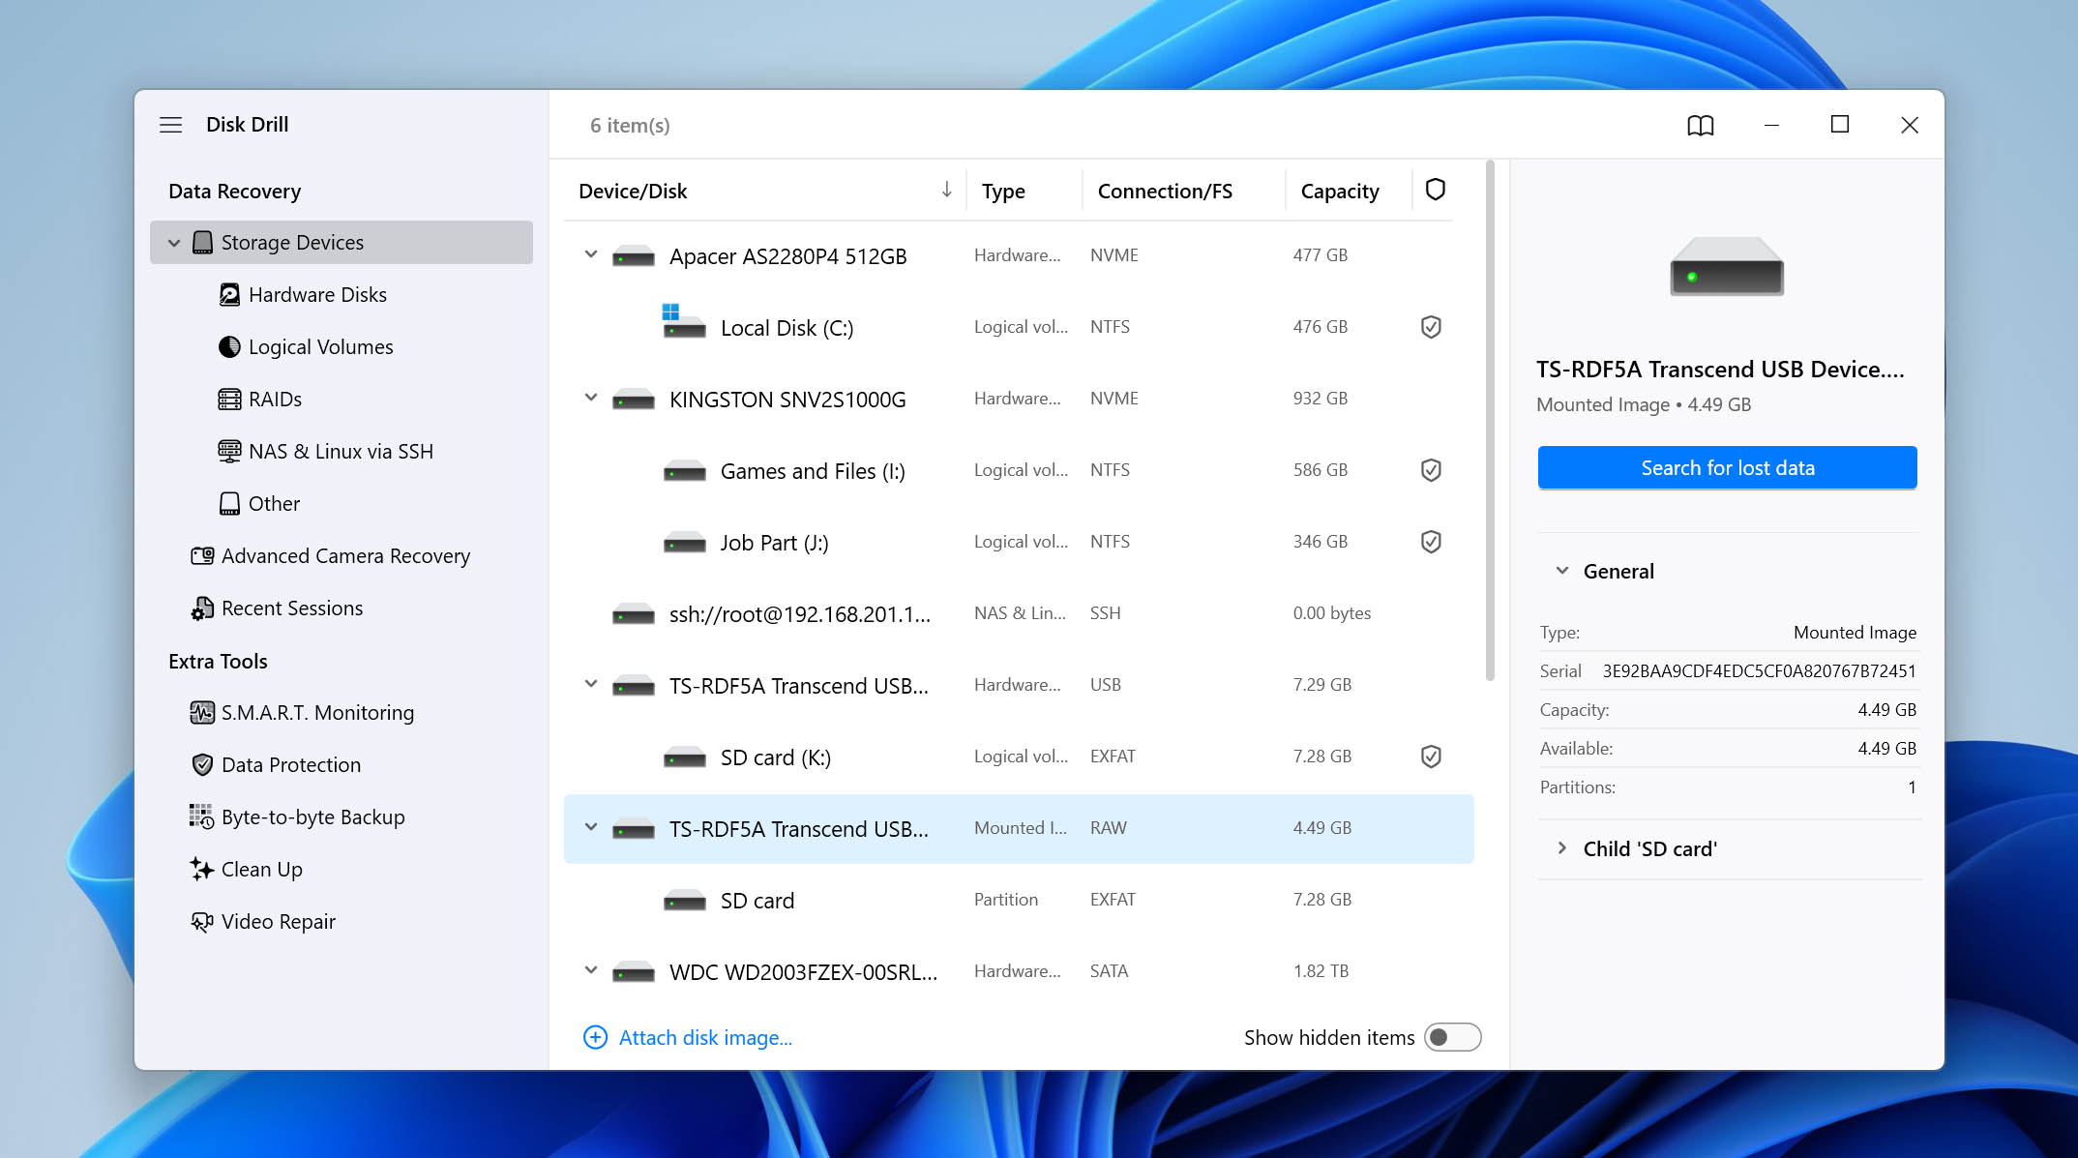Screen dimensions: 2078x1158
Task: Expand the Child 'SD card' section
Action: [x=1561, y=848]
